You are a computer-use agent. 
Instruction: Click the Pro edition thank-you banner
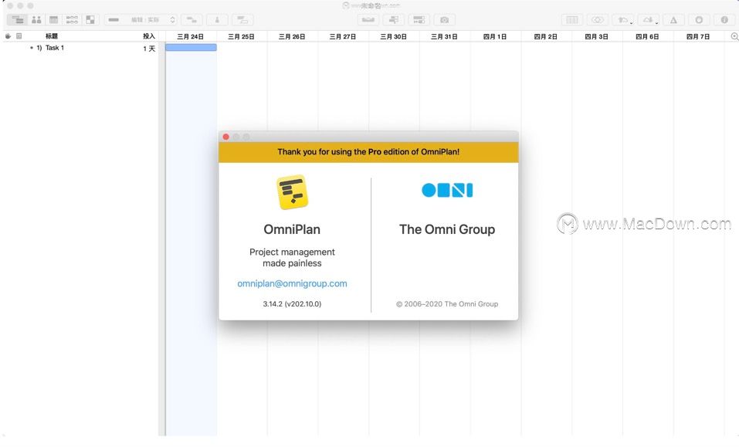tap(368, 152)
